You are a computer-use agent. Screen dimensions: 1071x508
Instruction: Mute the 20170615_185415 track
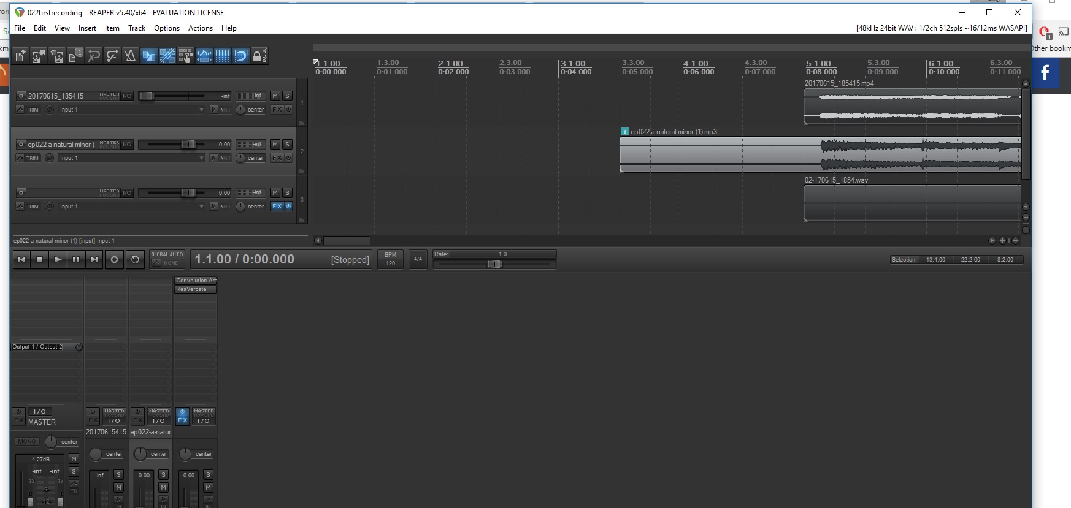(x=275, y=96)
